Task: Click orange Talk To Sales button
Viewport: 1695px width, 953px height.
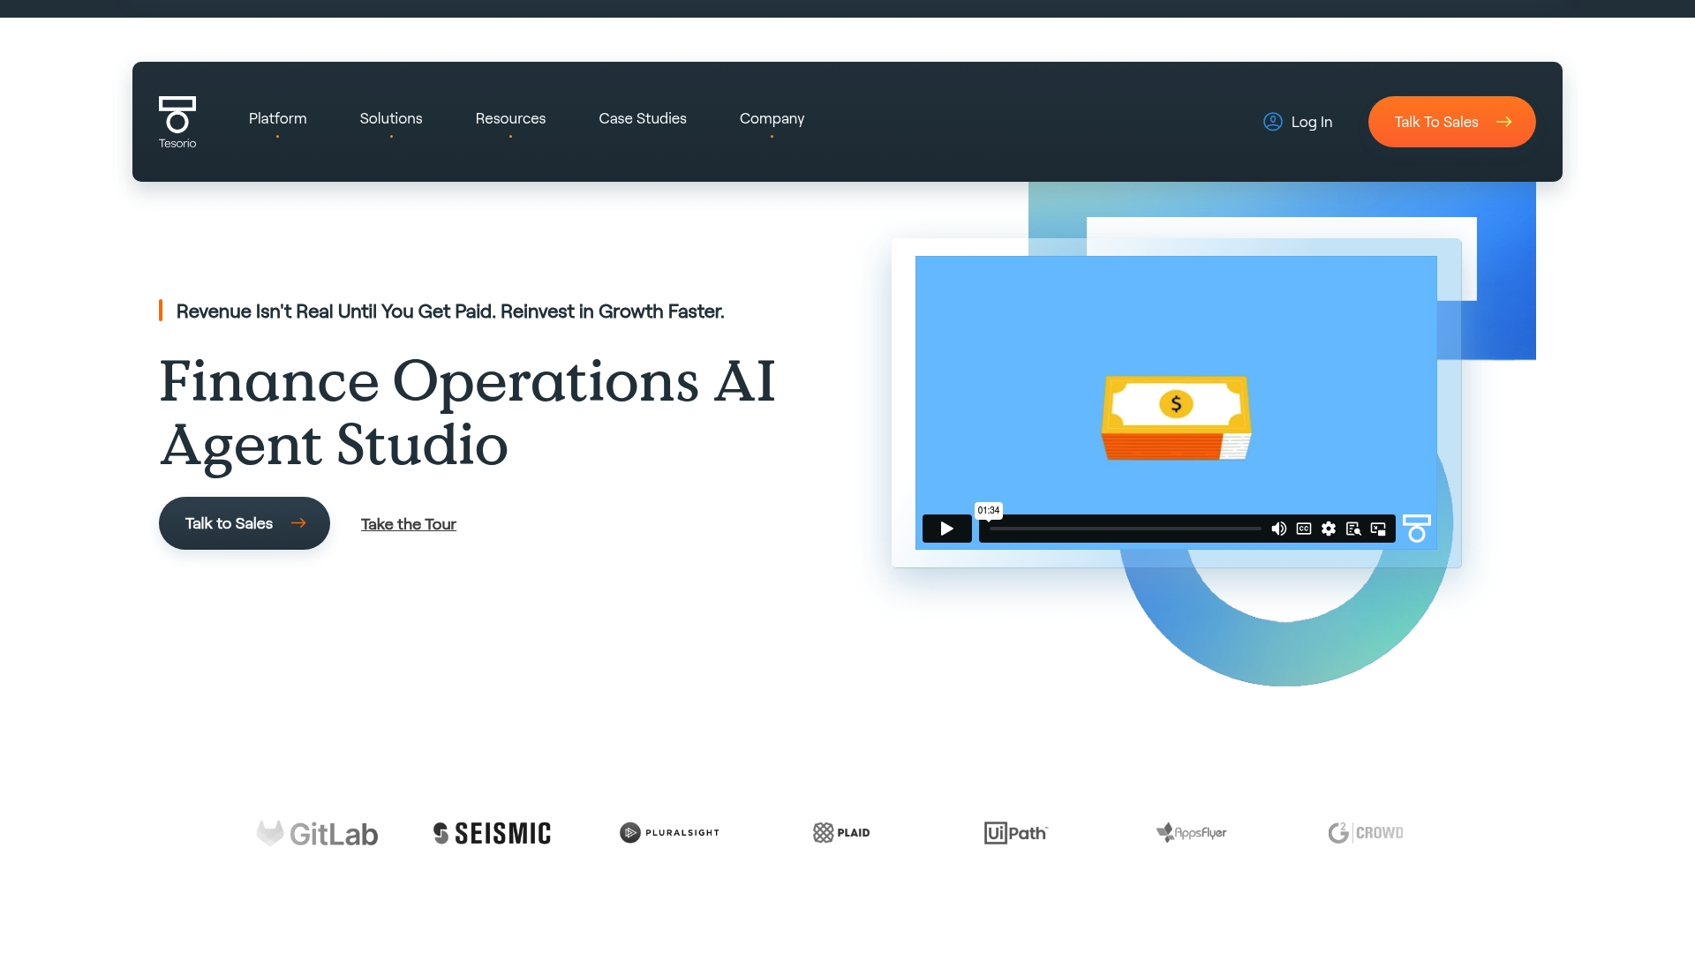Action: pyautogui.click(x=1451, y=122)
